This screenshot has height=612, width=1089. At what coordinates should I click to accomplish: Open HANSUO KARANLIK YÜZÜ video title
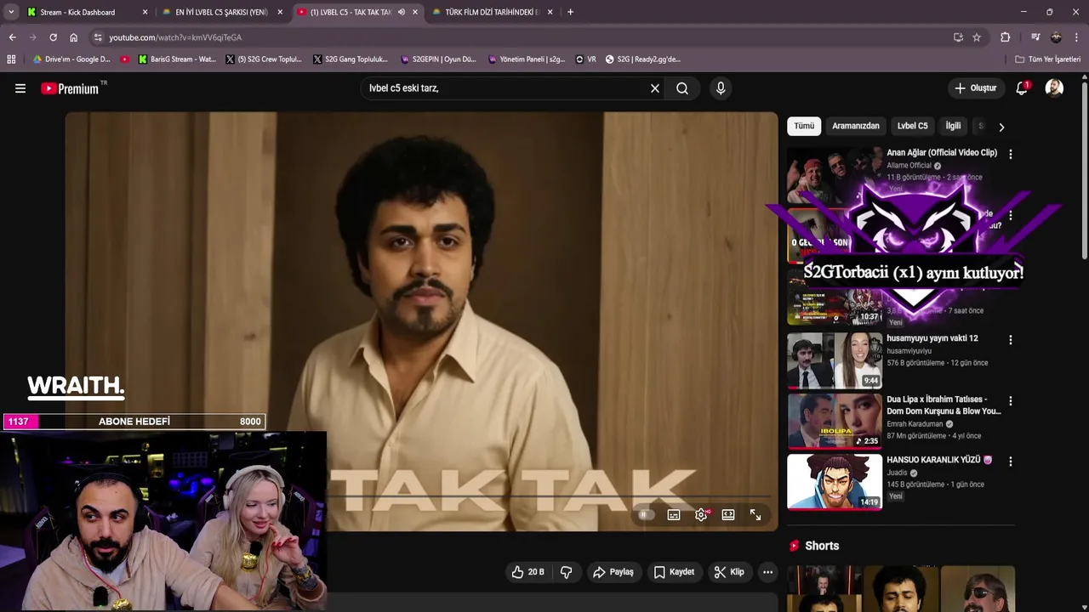[x=939, y=460]
